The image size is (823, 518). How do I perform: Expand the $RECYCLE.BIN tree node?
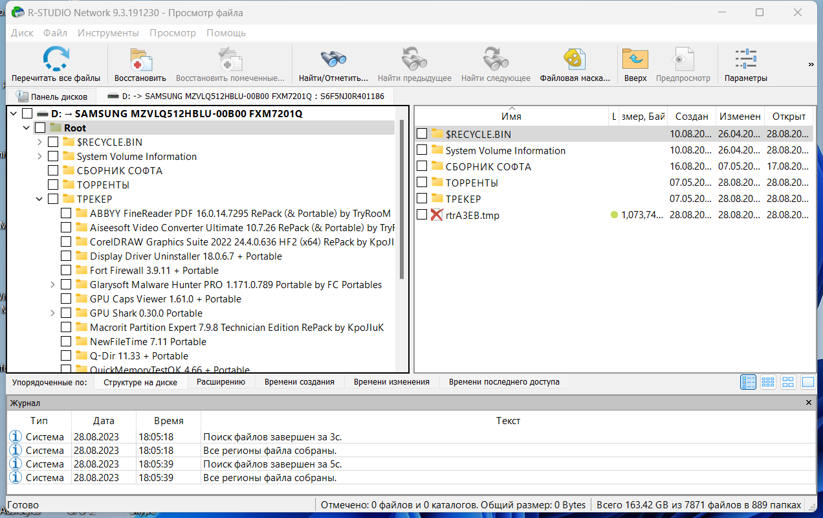click(39, 142)
